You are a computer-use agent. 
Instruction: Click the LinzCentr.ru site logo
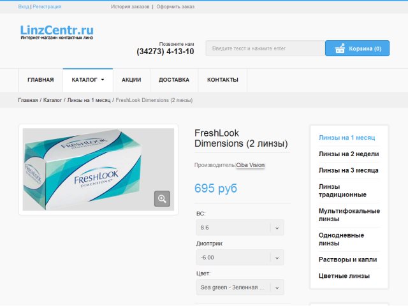click(x=57, y=32)
